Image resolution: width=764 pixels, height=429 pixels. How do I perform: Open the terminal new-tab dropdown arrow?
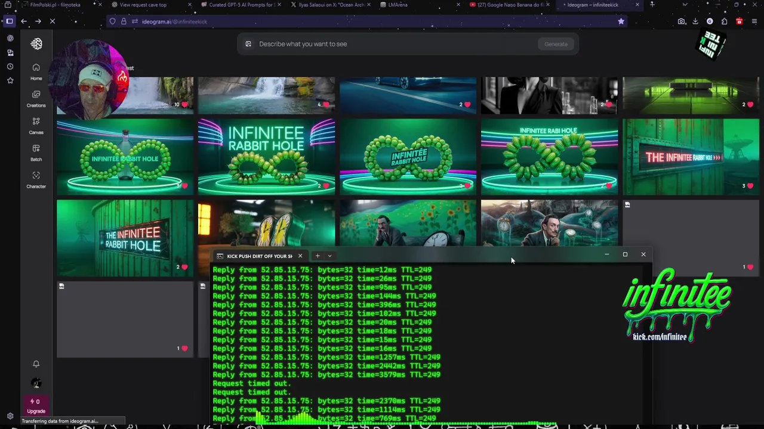[x=329, y=256]
